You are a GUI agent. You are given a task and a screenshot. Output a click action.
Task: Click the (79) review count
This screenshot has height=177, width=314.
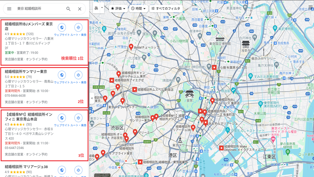click(x=29, y=77)
